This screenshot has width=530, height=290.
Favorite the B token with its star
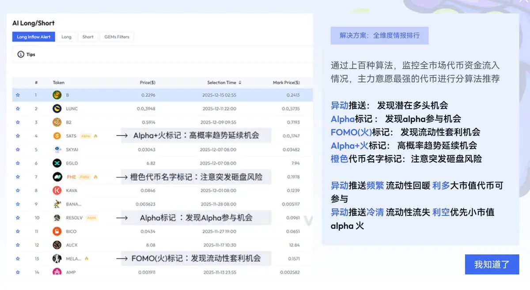18,95
